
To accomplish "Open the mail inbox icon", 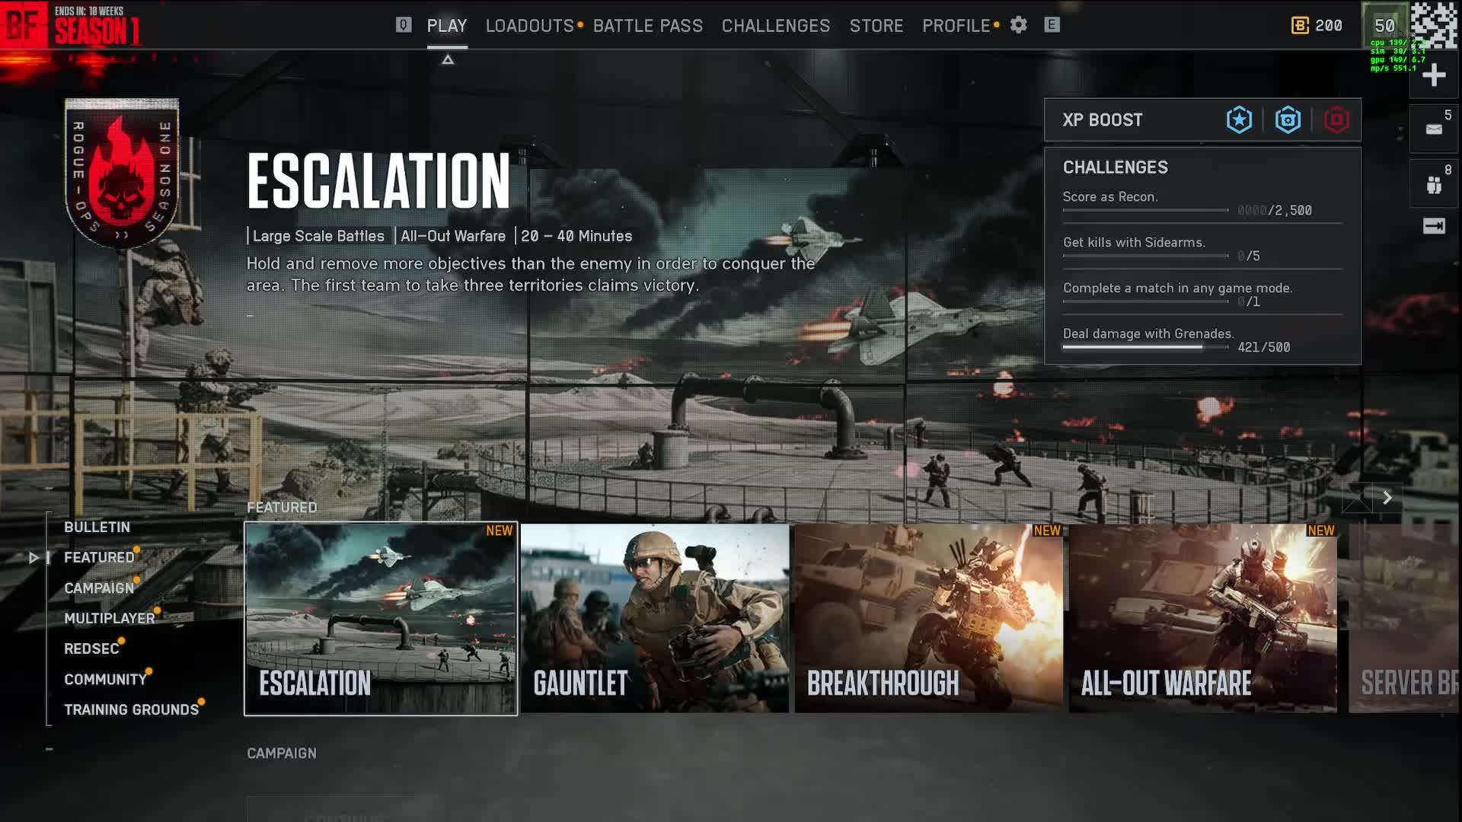I will [x=1434, y=129].
